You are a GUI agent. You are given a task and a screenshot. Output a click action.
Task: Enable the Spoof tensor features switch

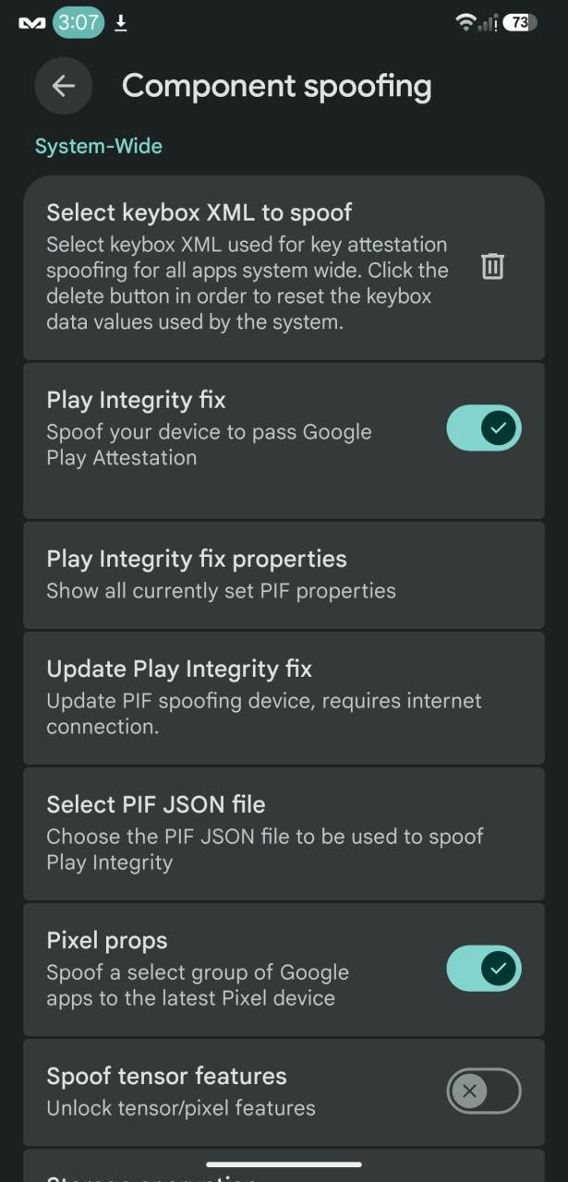pyautogui.click(x=484, y=1092)
